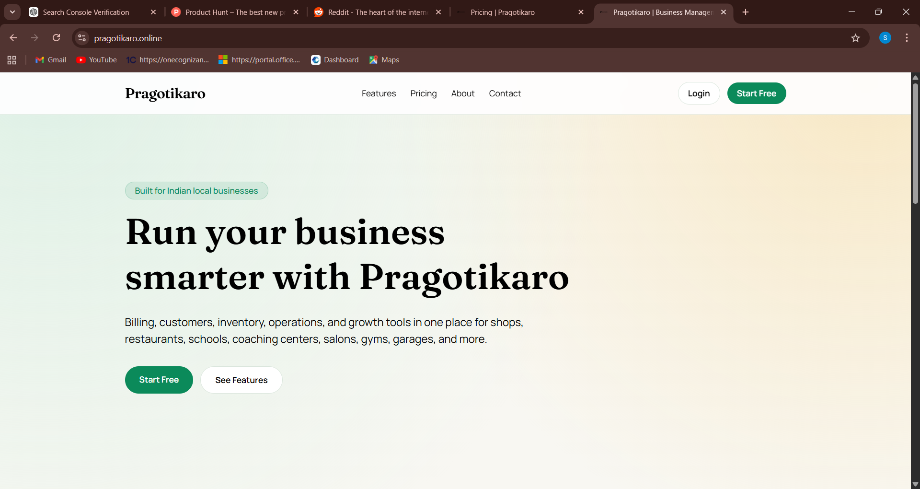Viewport: 920px width, 489px height.
Task: View site information for pragotikaro.online
Action: [x=81, y=38]
